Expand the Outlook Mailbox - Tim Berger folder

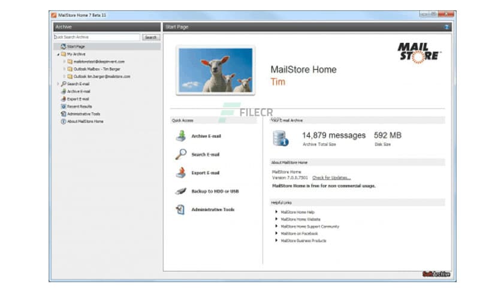pyautogui.click(x=64, y=69)
